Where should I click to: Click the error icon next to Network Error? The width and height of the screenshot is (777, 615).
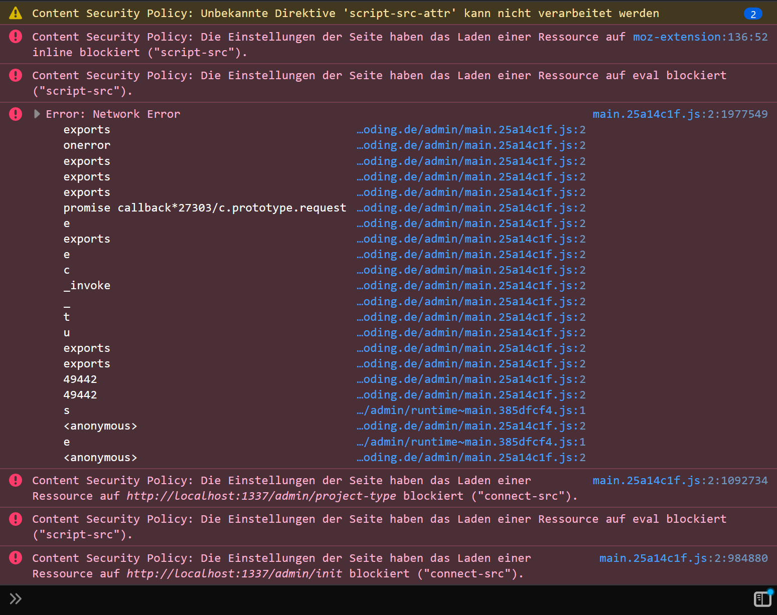tap(15, 114)
